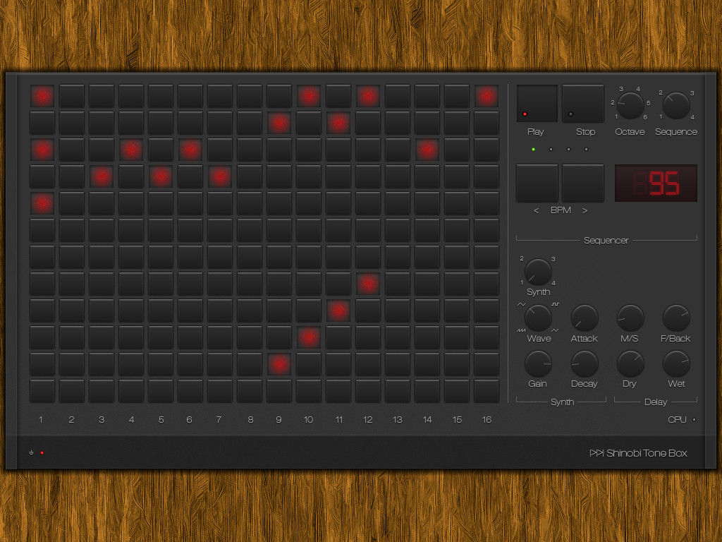
Task: Turn off lit pad in row 1, step 1
Action: click(42, 96)
